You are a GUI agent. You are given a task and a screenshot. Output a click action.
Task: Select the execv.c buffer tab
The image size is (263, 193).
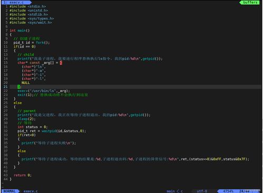[x=16, y=3]
